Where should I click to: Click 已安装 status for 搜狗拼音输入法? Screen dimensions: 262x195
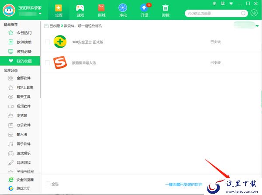(x=216, y=63)
